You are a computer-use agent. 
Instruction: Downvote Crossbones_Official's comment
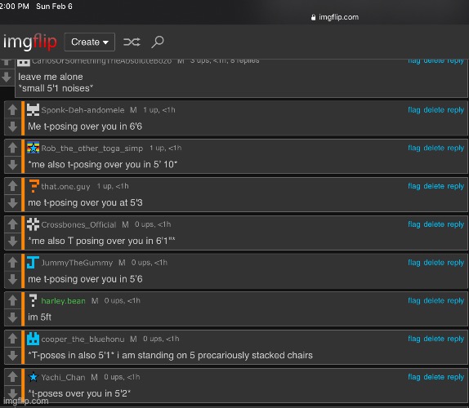click(x=12, y=241)
